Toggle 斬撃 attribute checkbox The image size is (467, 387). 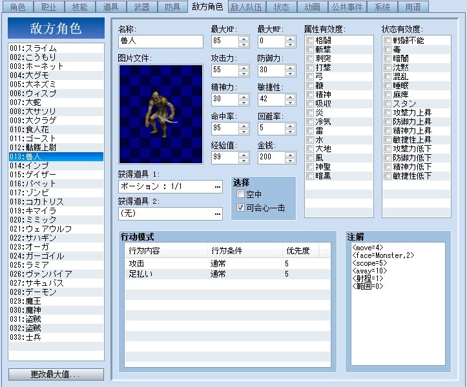(x=310, y=50)
